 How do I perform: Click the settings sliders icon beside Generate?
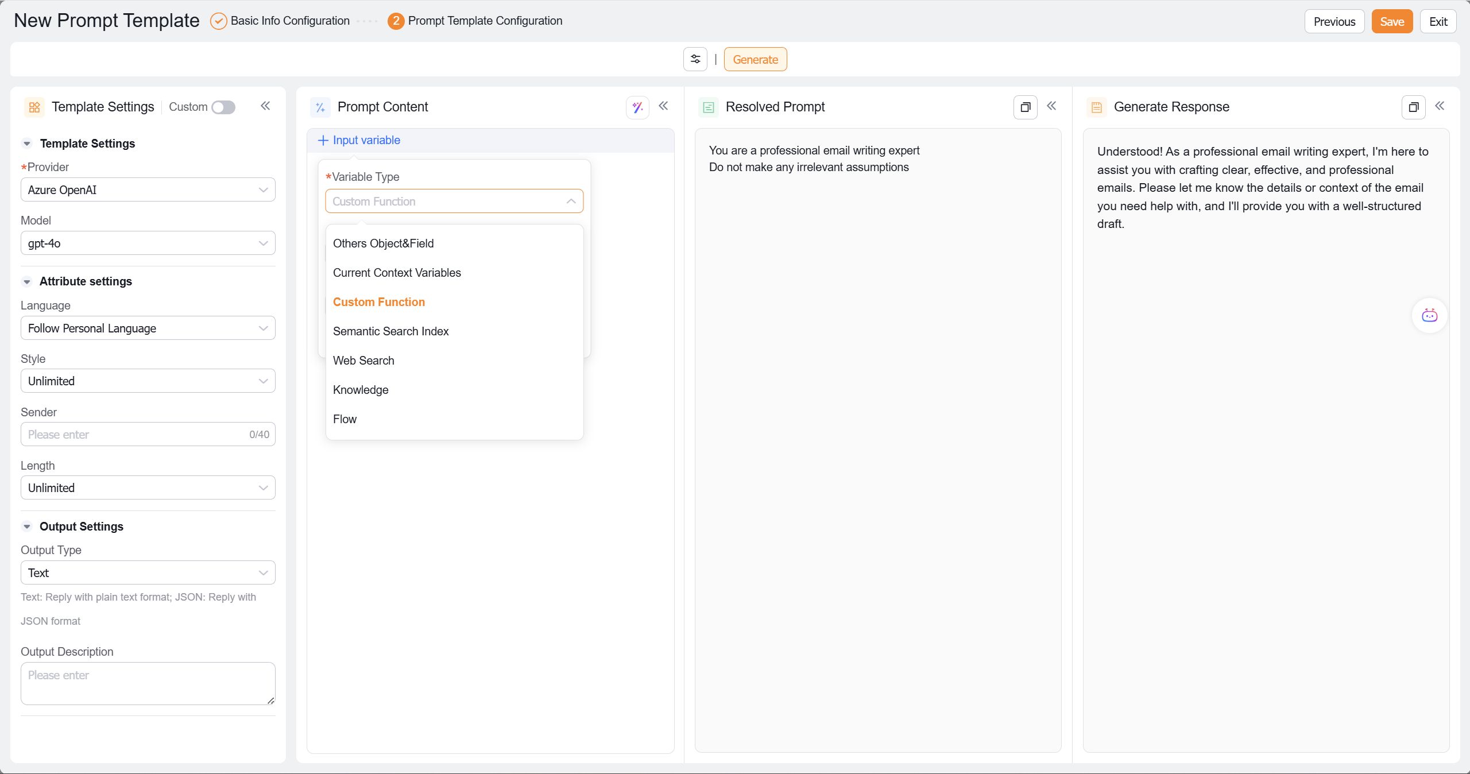(x=695, y=59)
